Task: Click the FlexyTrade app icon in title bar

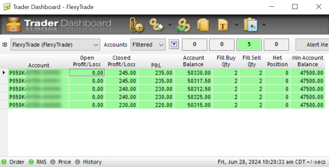Action: pos(7,7)
